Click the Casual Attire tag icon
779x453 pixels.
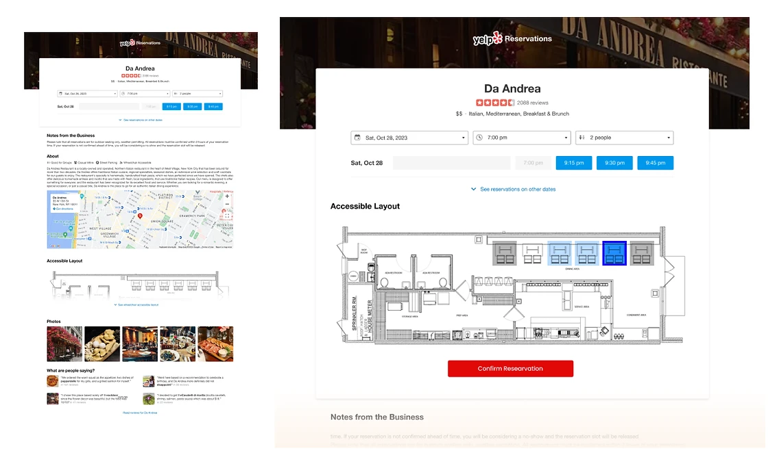coord(75,163)
